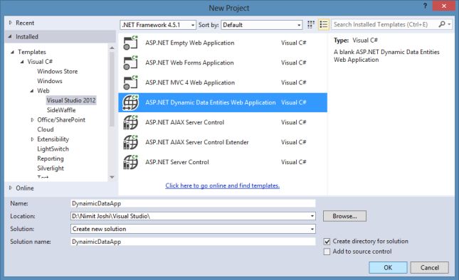Collapse the Web tree node
This screenshot has width=459, height=280.
[x=31, y=91]
